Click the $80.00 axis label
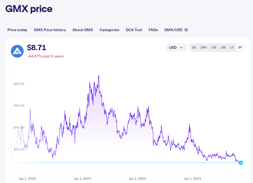The width and height of the screenshot is (253, 183). tap(19, 84)
